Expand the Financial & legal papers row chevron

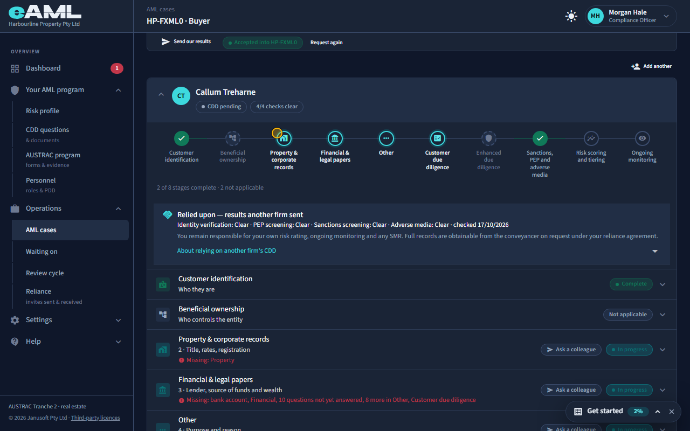[x=663, y=390]
